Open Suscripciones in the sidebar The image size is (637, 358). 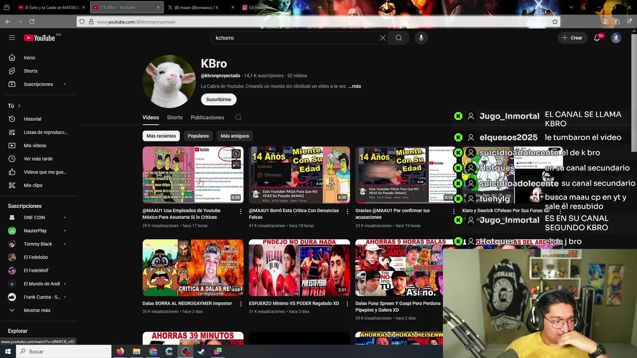pyautogui.click(x=38, y=84)
